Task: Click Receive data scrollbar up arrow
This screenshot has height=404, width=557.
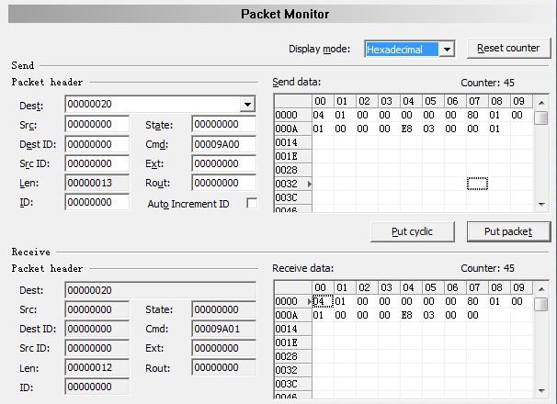Action: 541,289
